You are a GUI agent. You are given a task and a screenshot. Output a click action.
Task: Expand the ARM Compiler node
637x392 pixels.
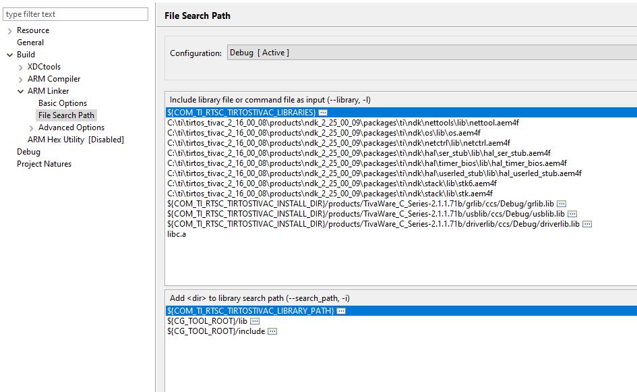[20, 80]
